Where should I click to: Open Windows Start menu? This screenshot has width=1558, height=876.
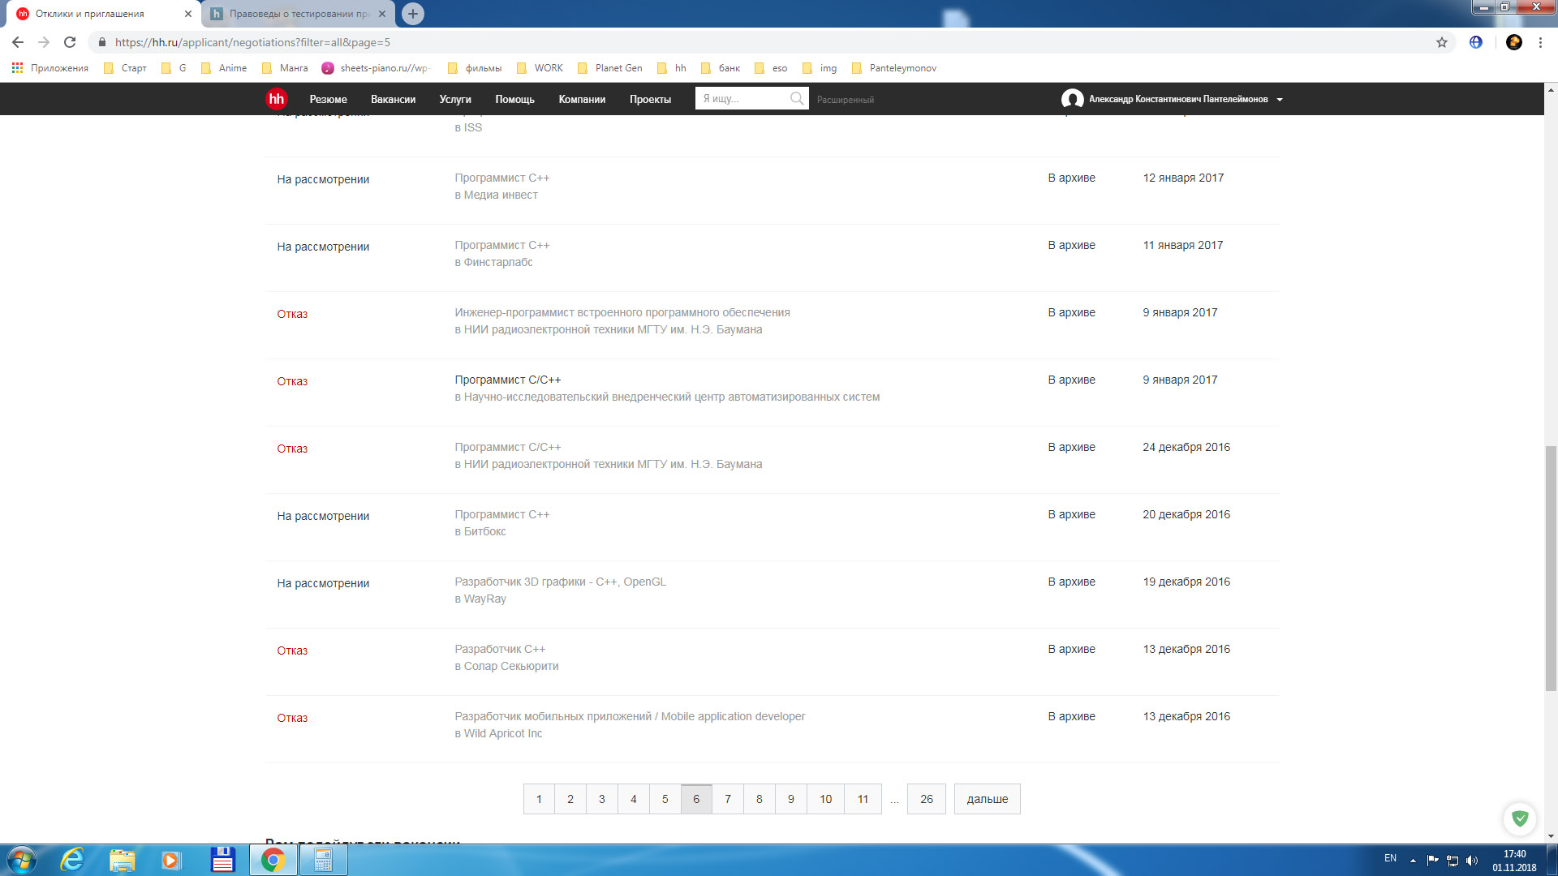[x=21, y=860]
